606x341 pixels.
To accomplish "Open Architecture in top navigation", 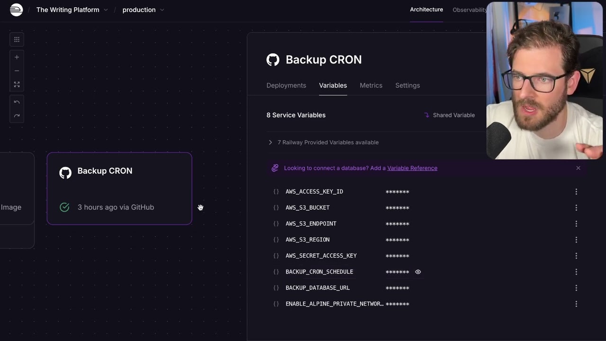I will point(427,9).
